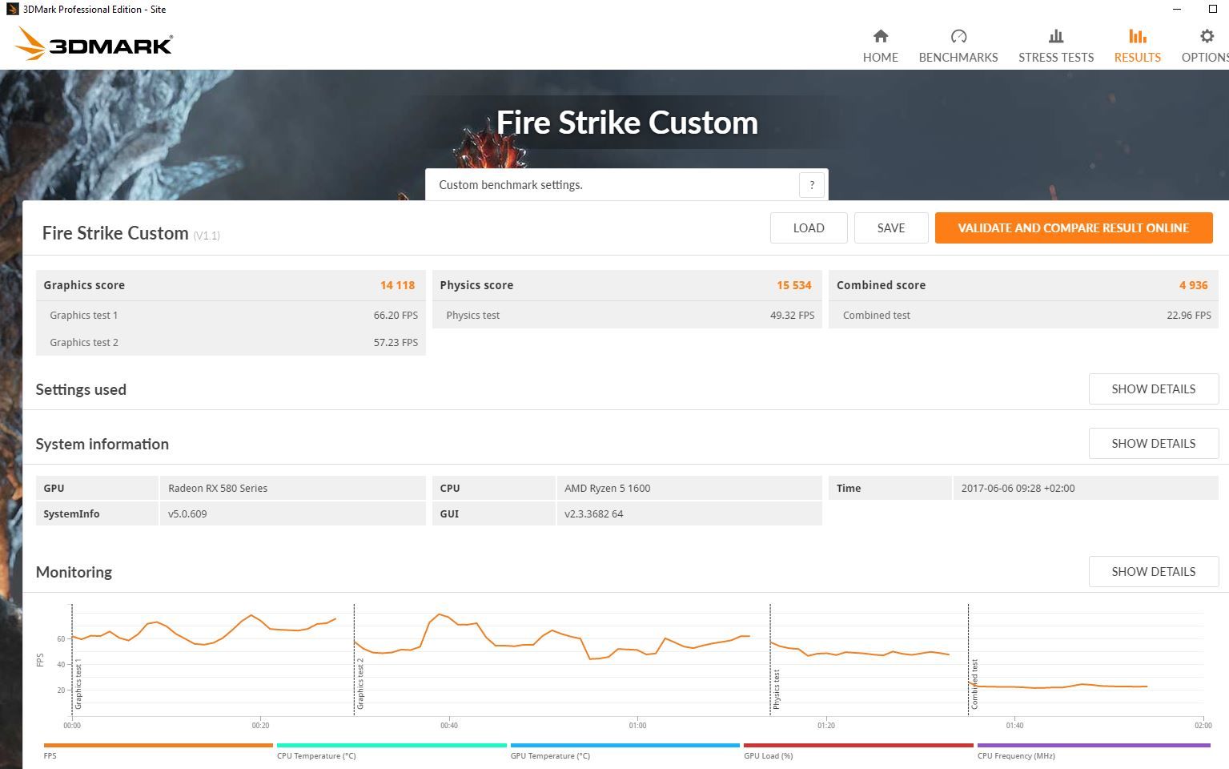Click the Physics test chart marker
The image size is (1229, 769).
coord(776,690)
